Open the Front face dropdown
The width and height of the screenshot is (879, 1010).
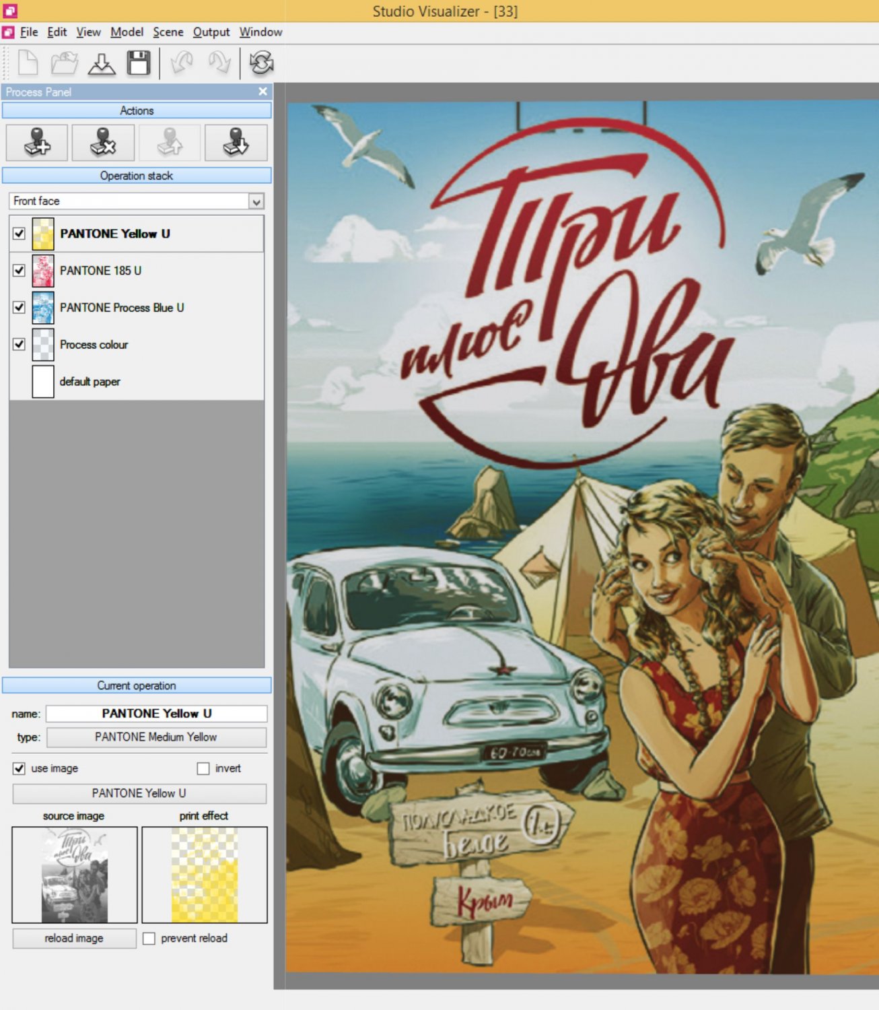[137, 201]
